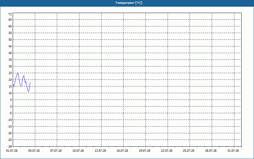Click axis label -25
The height and width of the screenshot is (159, 254).
click(x=10, y=140)
